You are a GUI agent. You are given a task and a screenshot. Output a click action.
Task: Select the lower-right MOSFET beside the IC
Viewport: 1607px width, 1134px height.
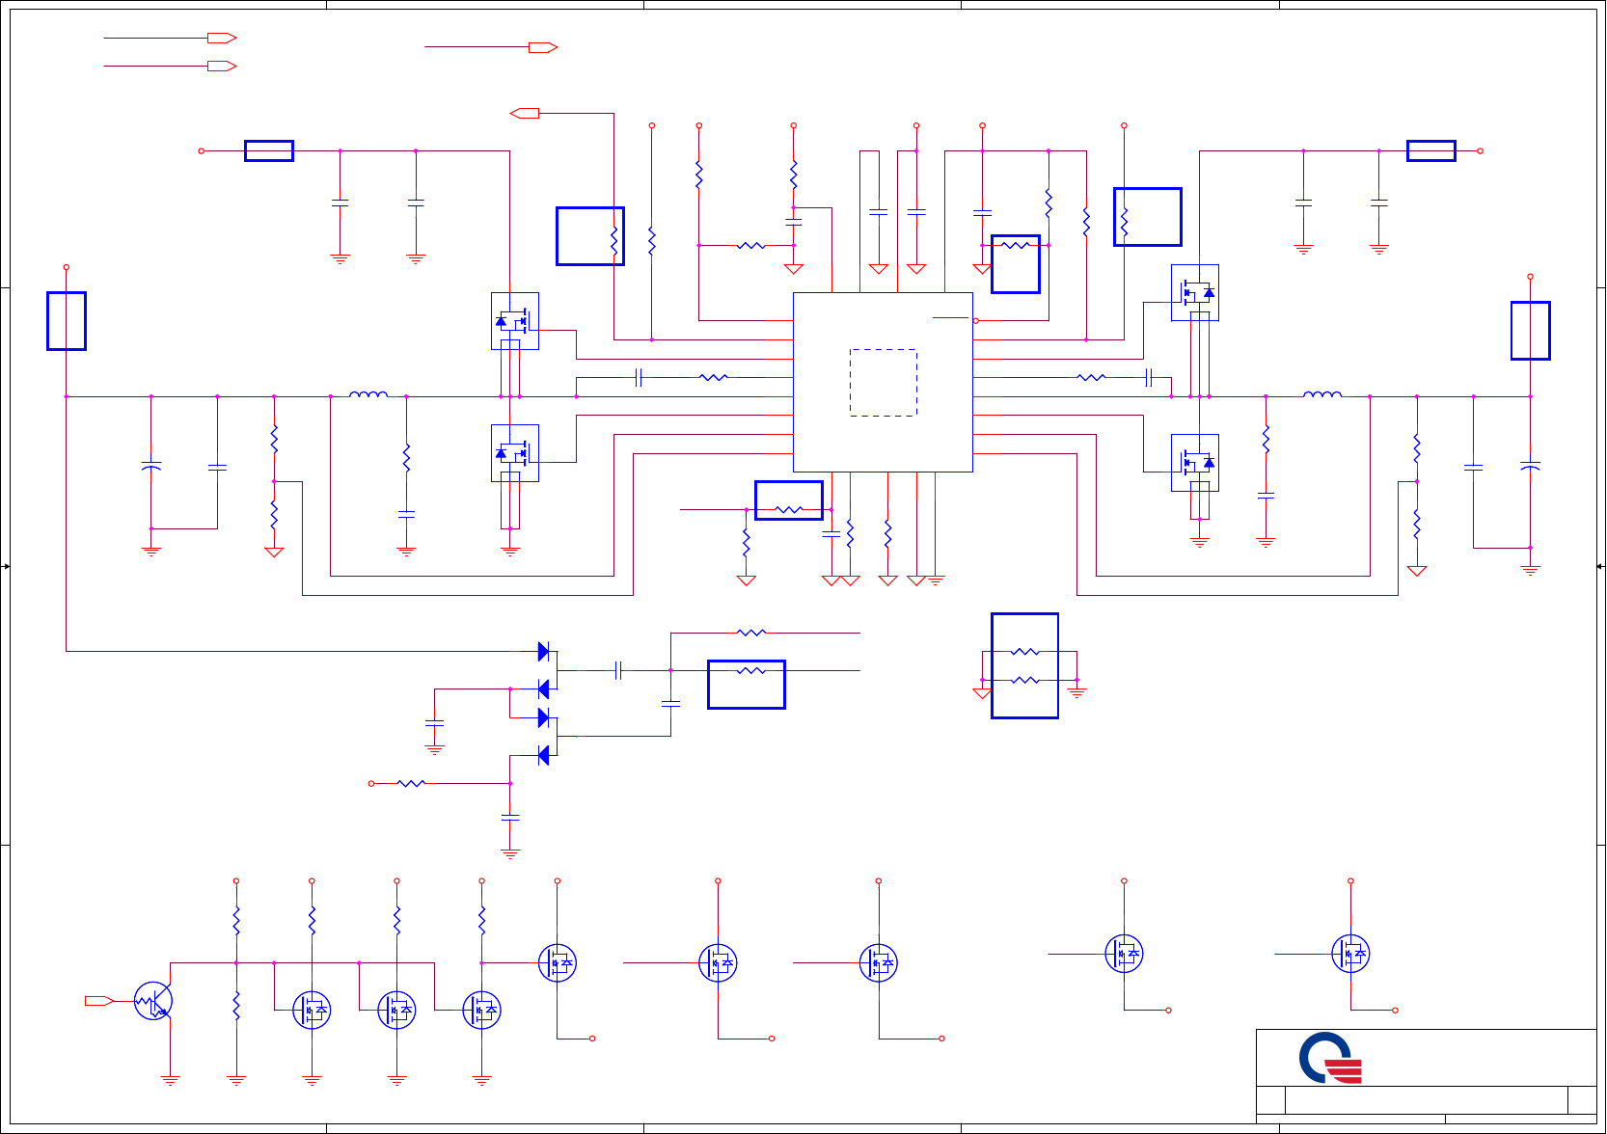click(1195, 463)
